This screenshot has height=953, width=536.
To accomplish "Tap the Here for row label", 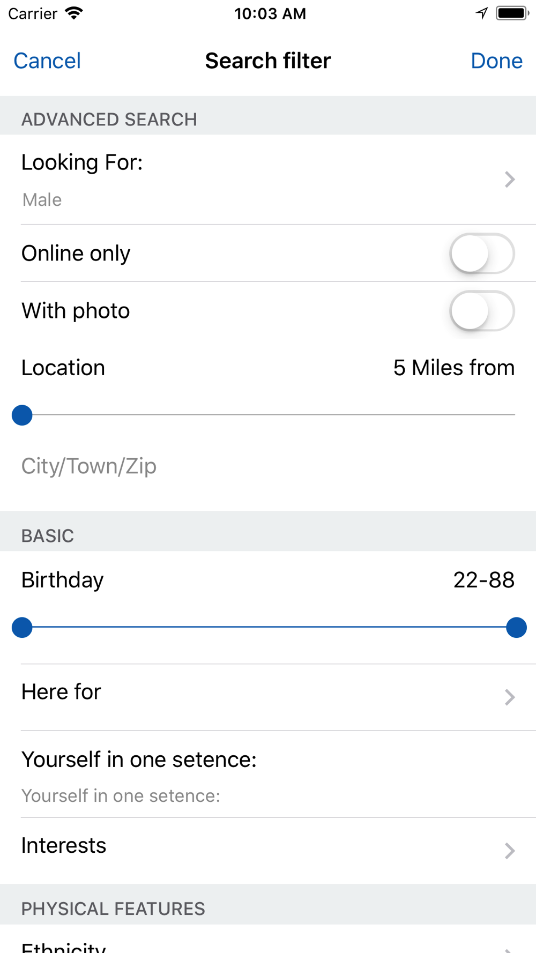I will tap(61, 692).
